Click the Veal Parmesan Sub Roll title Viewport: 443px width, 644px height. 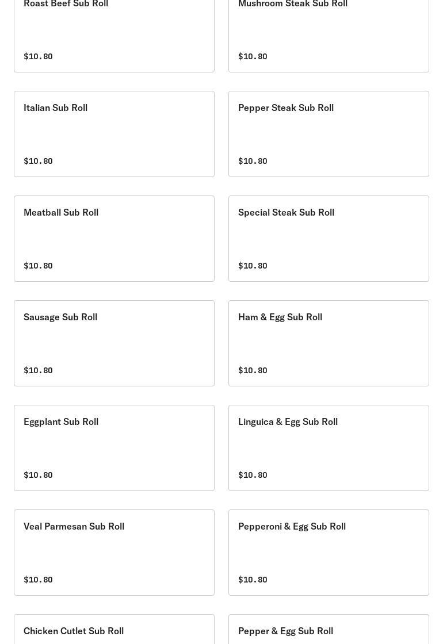74,526
